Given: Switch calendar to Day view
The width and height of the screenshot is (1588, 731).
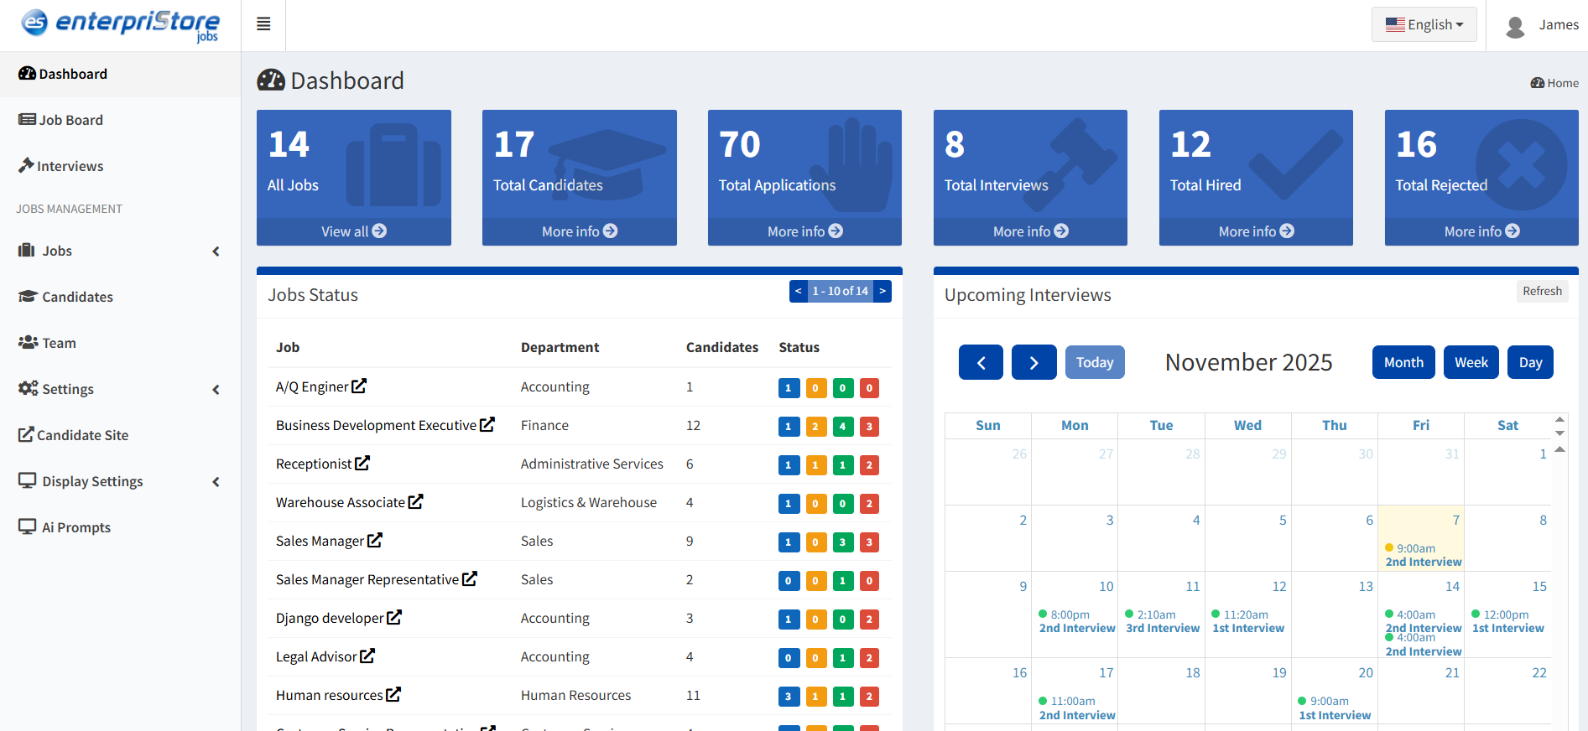Looking at the screenshot, I should (1530, 362).
